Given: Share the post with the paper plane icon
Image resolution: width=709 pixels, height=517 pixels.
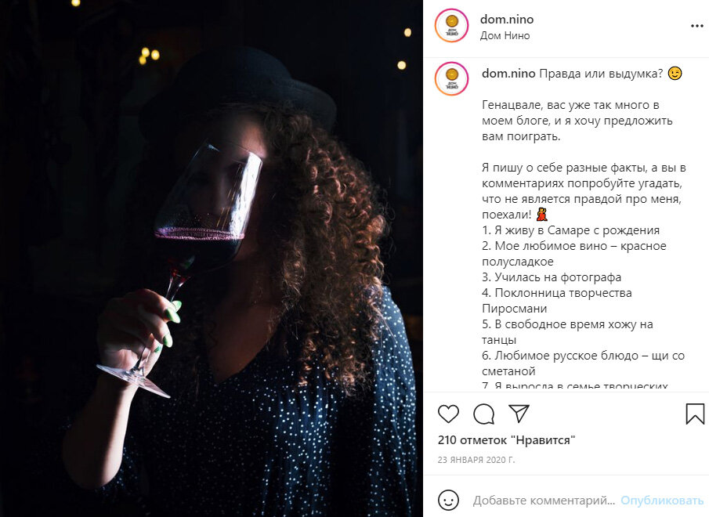Looking at the screenshot, I should [519, 414].
